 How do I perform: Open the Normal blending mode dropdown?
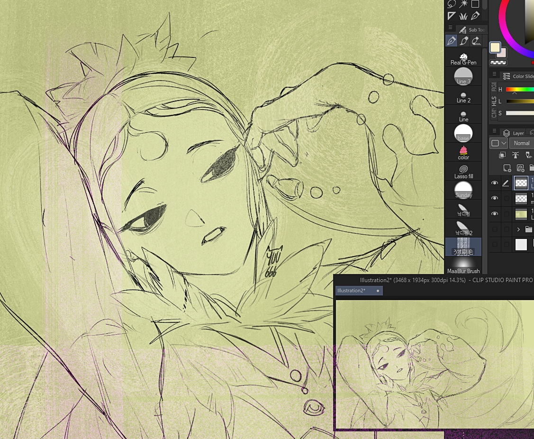point(522,143)
